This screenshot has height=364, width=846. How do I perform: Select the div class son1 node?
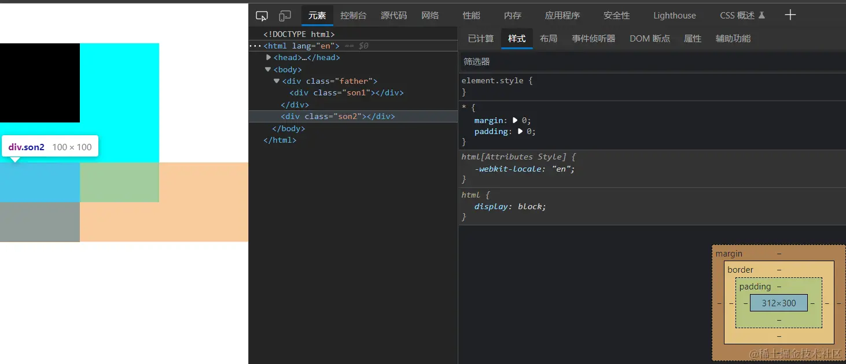pyautogui.click(x=346, y=92)
